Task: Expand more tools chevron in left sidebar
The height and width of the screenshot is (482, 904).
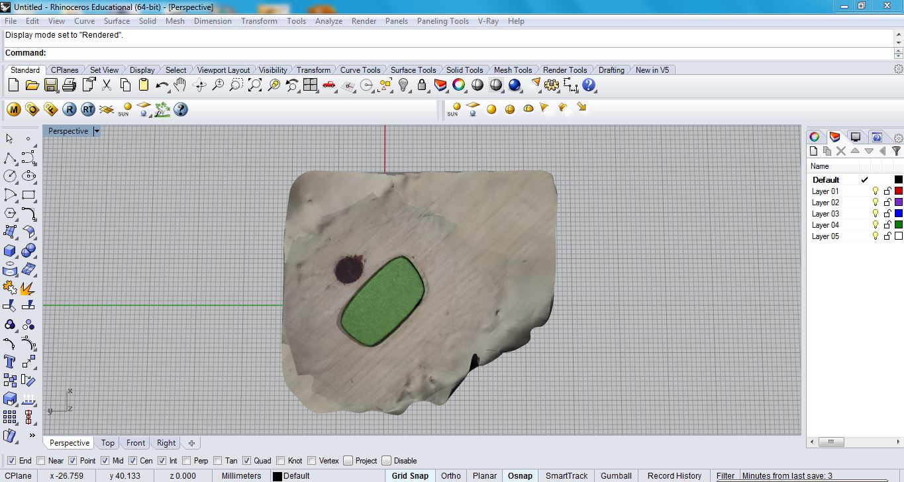Action: [x=32, y=436]
